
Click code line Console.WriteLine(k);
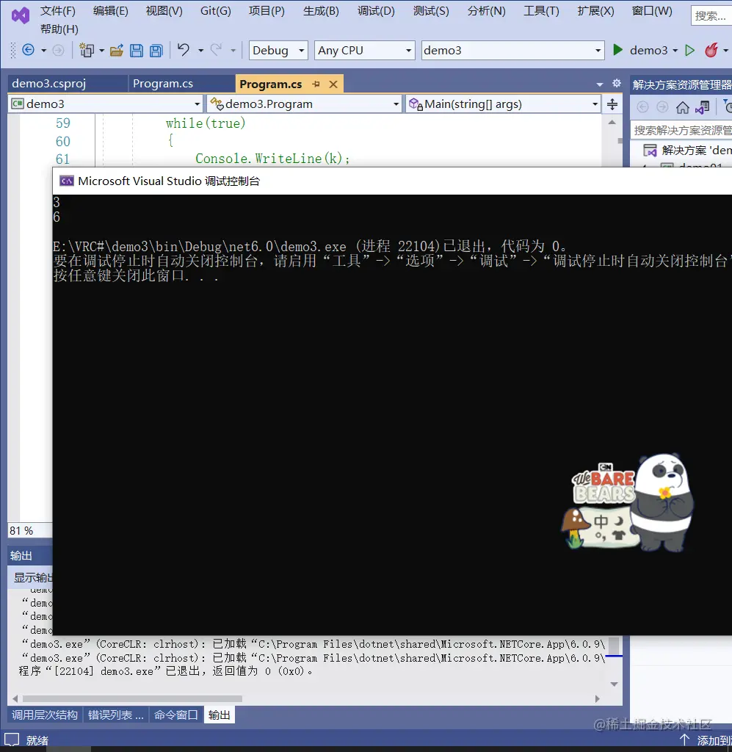click(272, 159)
